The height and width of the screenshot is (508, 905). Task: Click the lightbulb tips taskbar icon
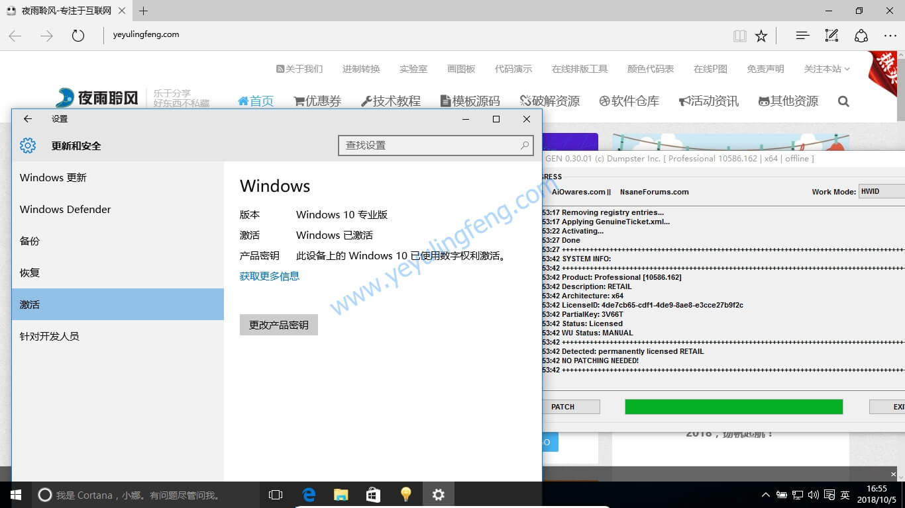[406, 495]
